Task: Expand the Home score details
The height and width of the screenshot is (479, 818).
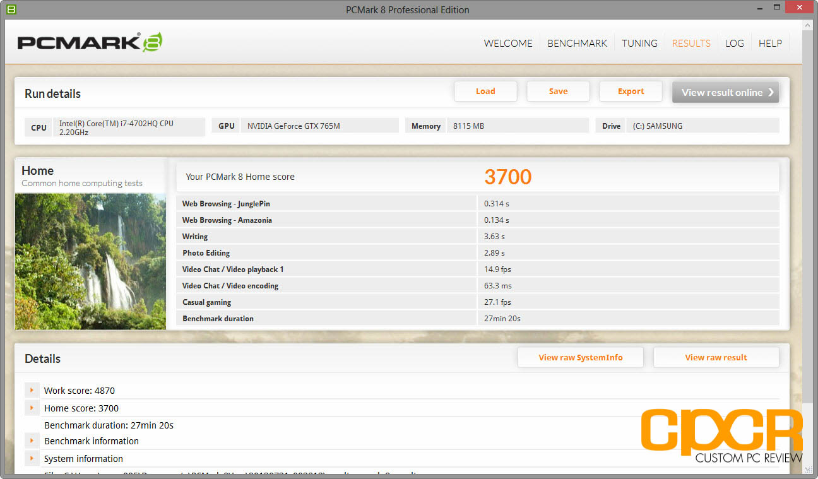Action: (32, 408)
